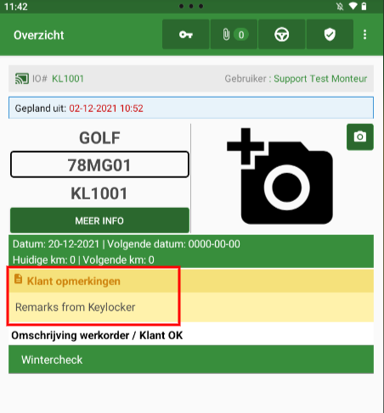Screen dimensions: 384x413
Task: Tap the document icon beside Klant opmerkingen
Action: pos(18,279)
